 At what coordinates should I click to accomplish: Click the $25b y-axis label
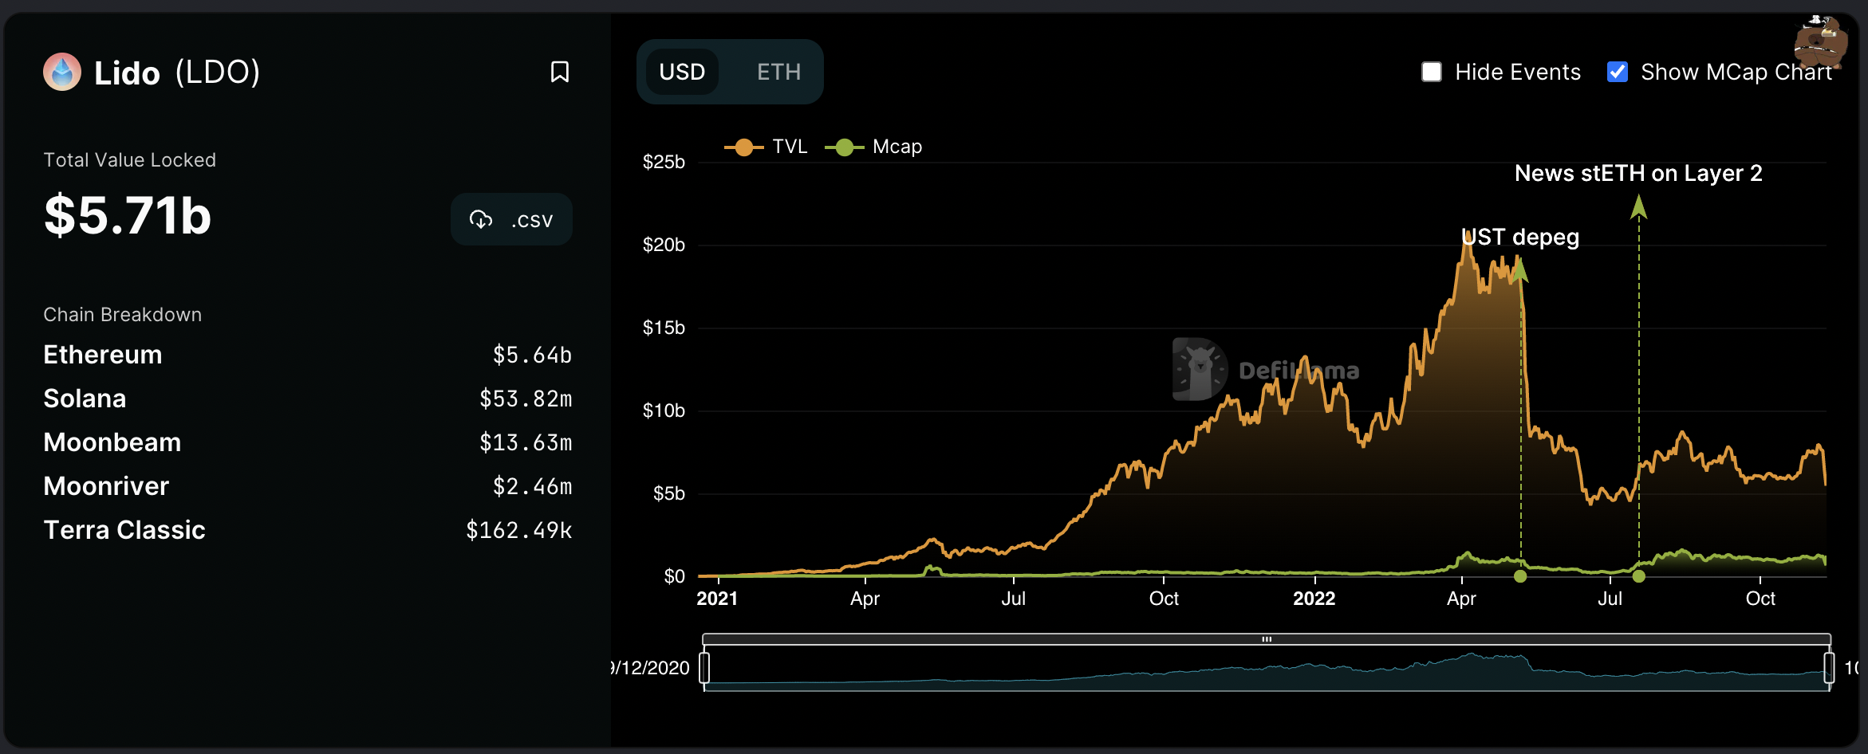[664, 162]
